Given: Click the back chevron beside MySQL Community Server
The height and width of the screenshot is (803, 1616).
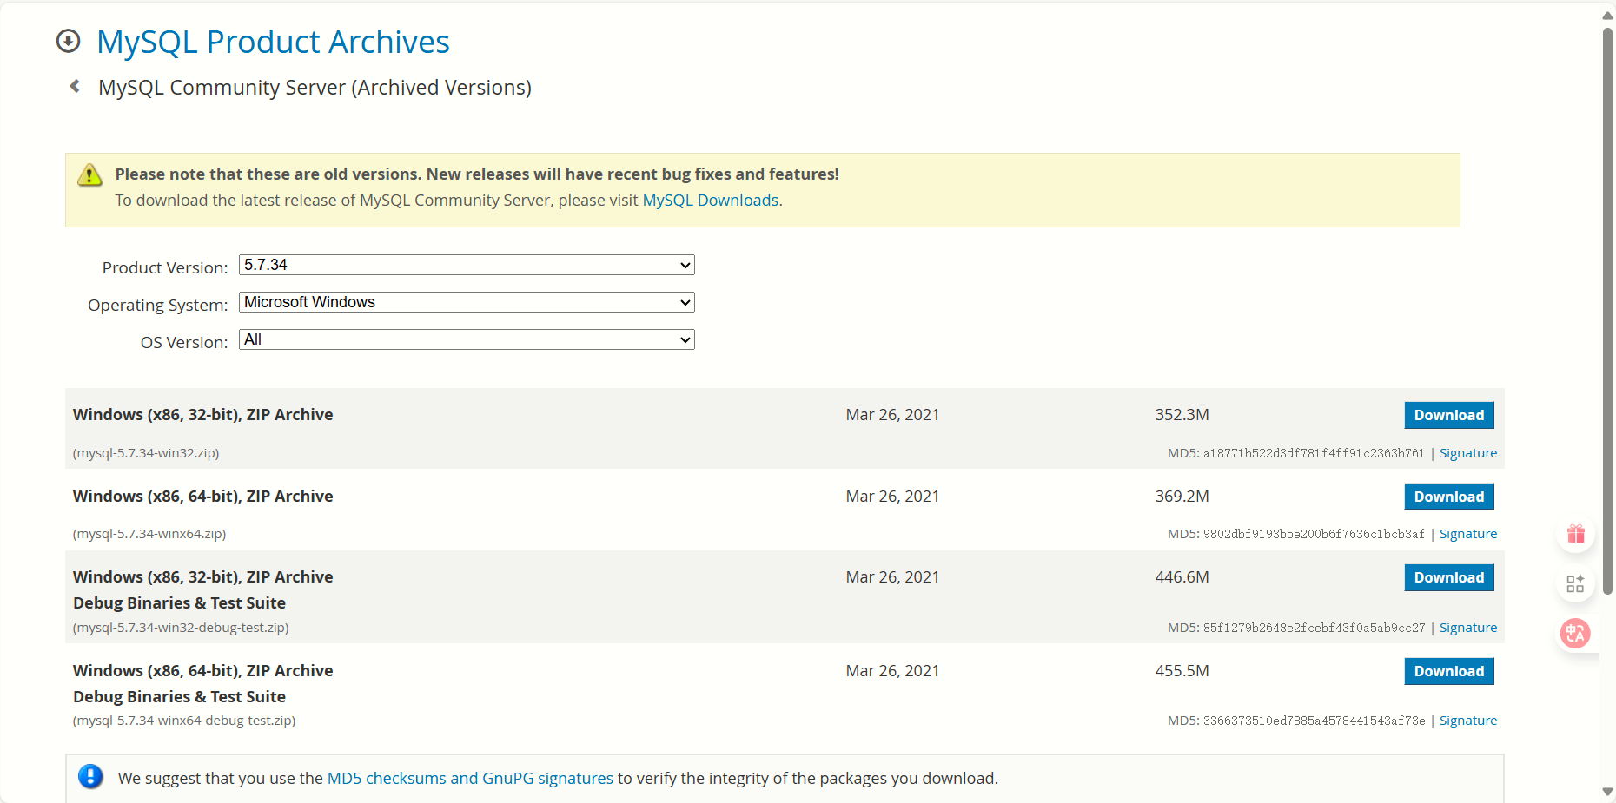Looking at the screenshot, I should [x=75, y=86].
